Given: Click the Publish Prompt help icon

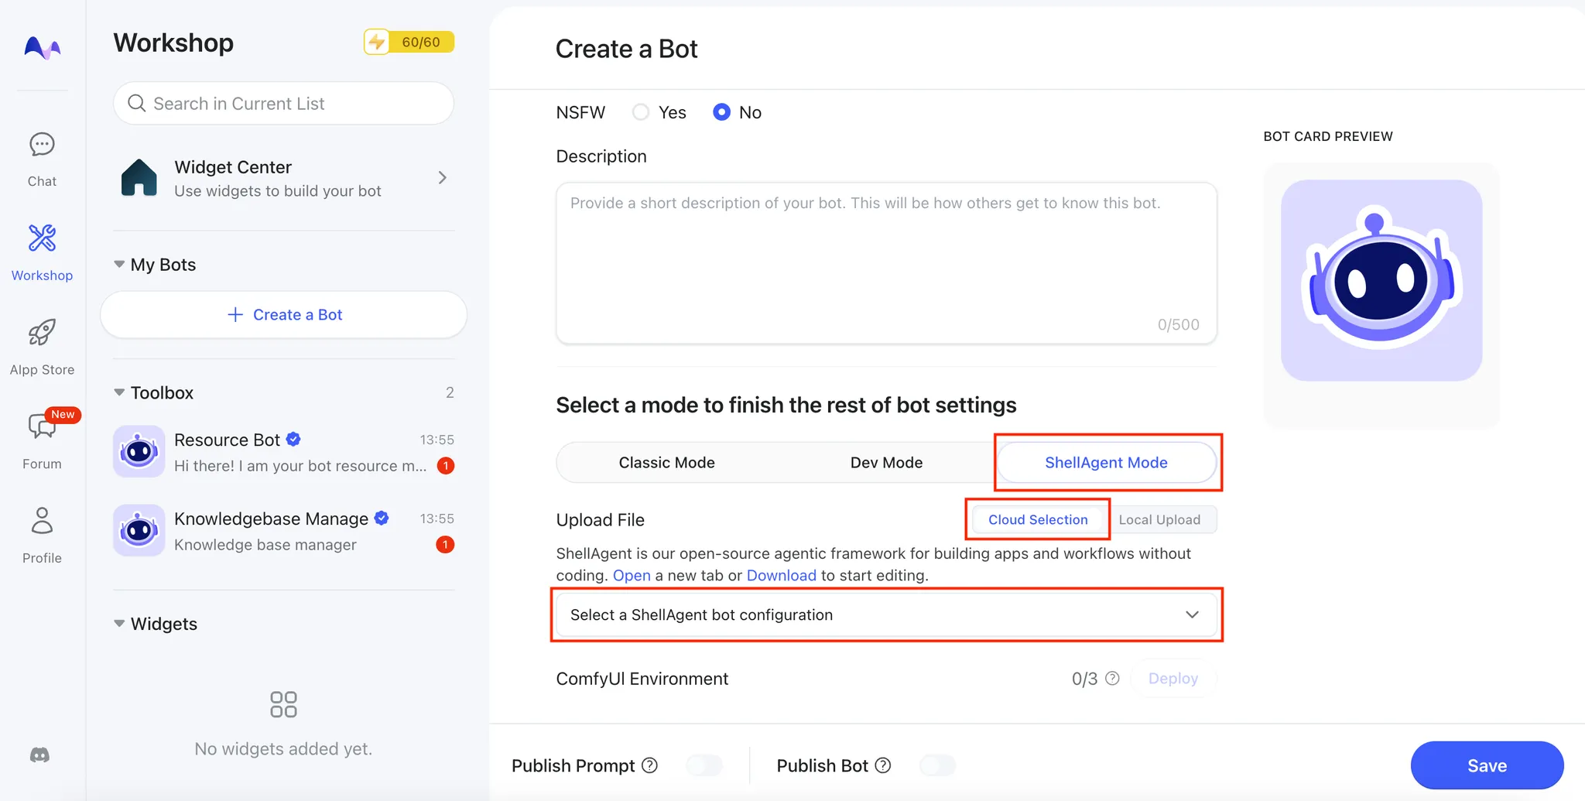Looking at the screenshot, I should coord(650,765).
